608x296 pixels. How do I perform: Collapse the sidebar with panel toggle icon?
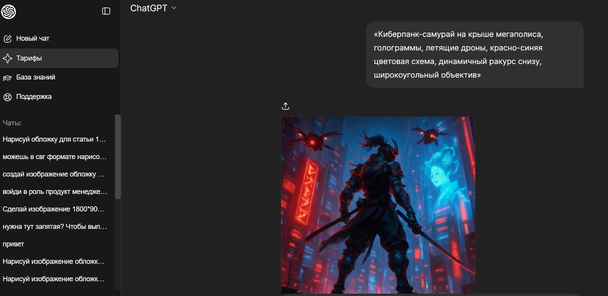[106, 11]
